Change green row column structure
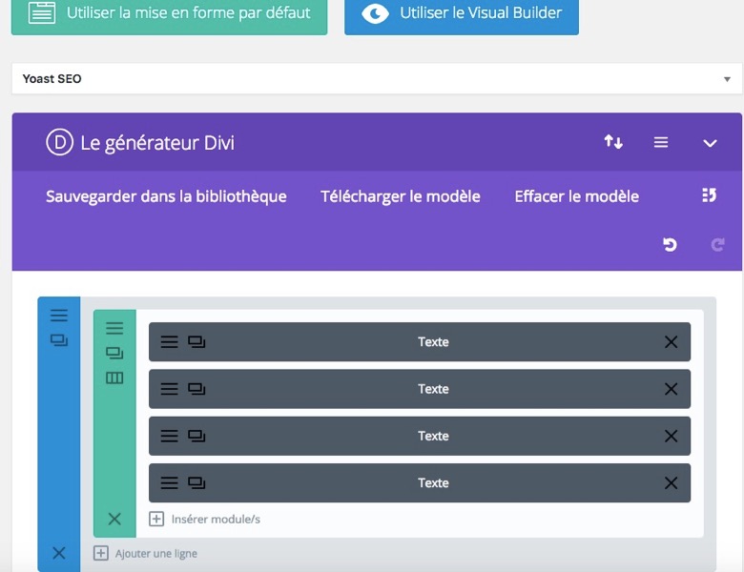 (x=114, y=378)
